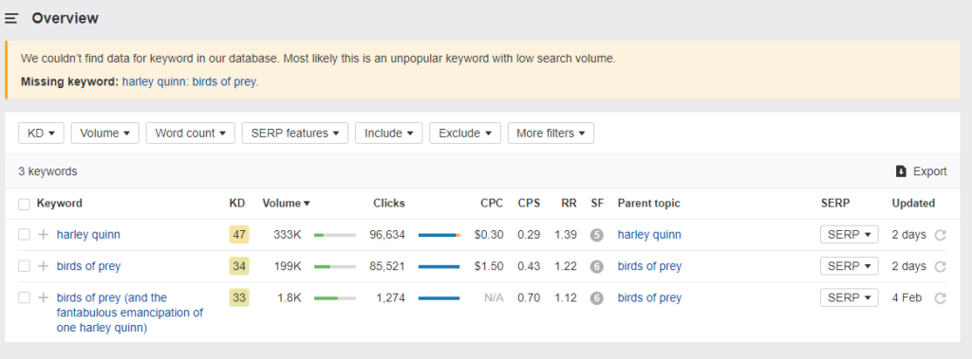Open the birds of prey (and the fantabulous...) keyword link
This screenshot has height=359, width=972.
(129, 314)
